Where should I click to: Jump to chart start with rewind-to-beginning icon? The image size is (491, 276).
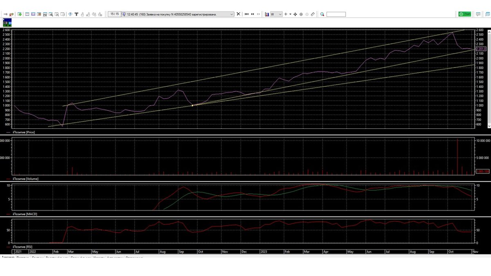[247, 14]
